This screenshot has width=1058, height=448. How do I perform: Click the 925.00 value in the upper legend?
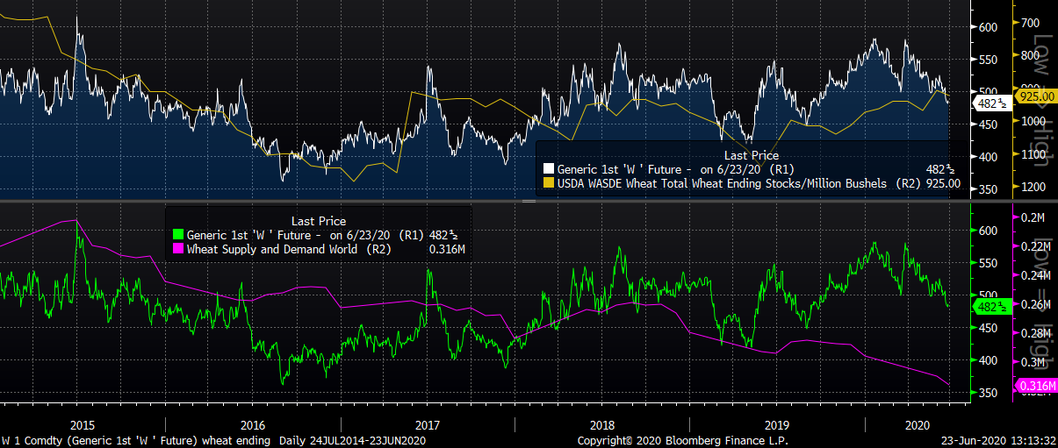tap(943, 184)
